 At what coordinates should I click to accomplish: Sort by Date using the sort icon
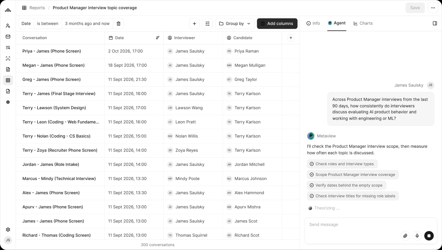[x=158, y=38]
